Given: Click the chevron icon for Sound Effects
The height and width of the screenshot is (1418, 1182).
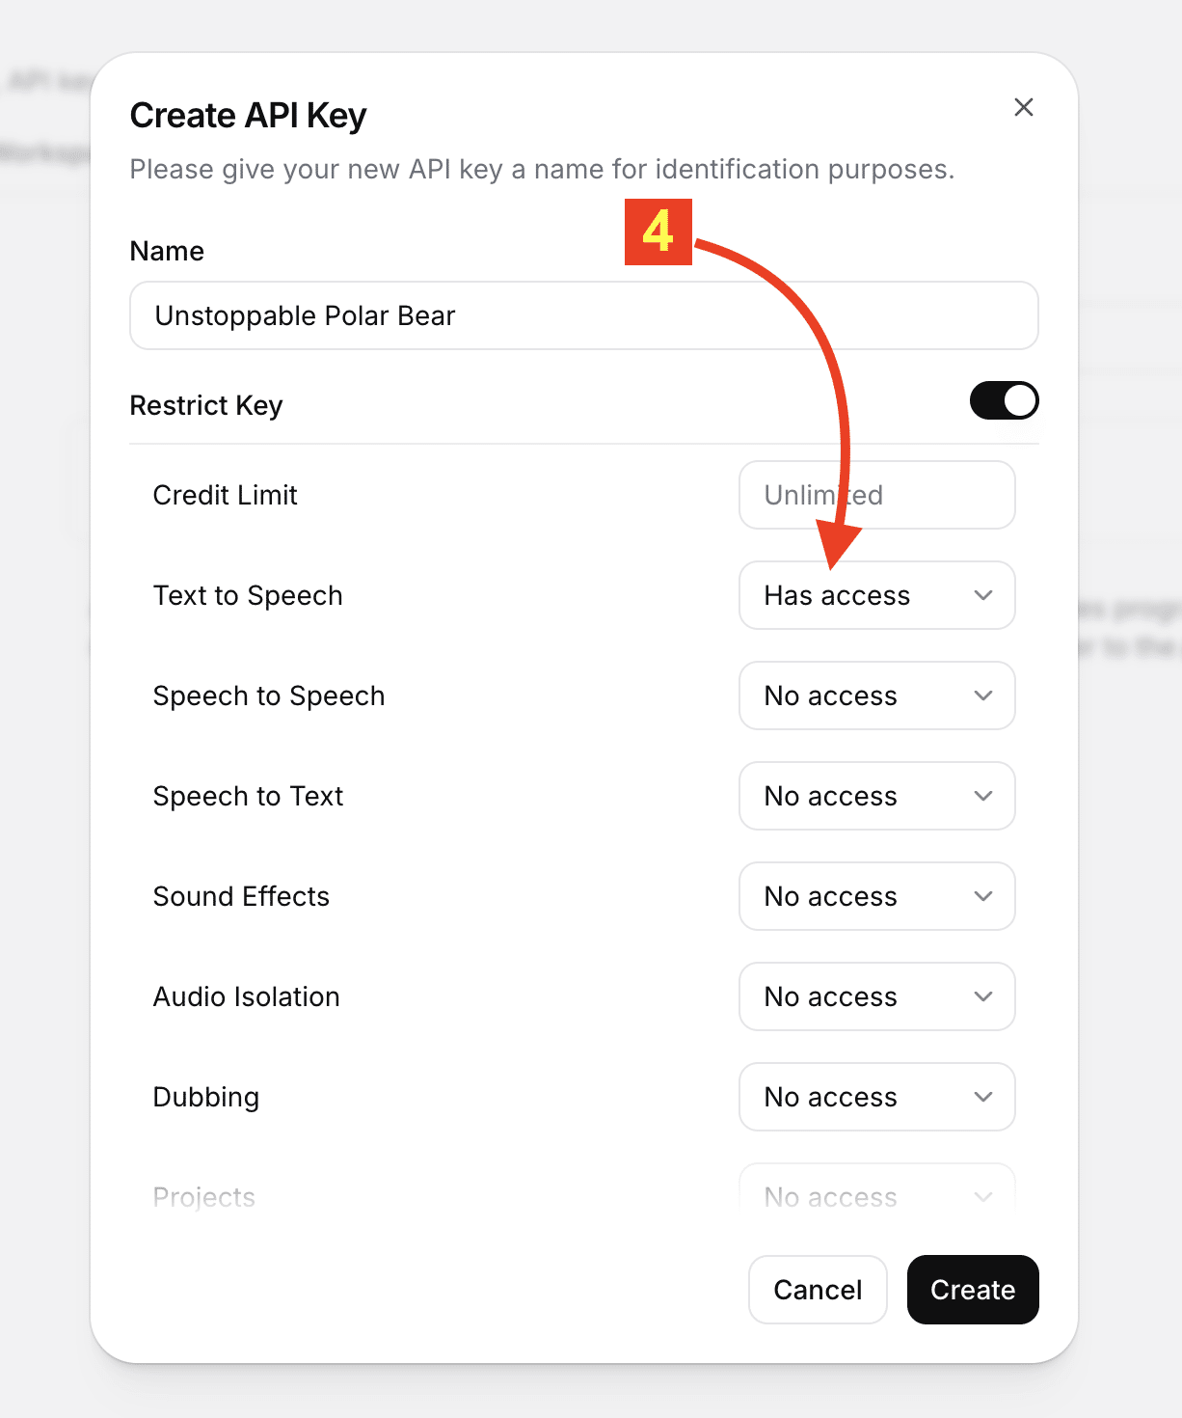Looking at the screenshot, I should [983, 896].
